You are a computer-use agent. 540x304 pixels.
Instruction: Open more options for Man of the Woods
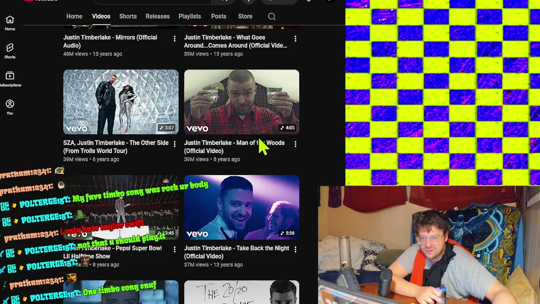click(x=295, y=144)
